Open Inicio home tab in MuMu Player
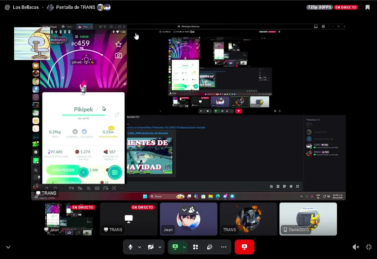The width and height of the screenshot is (377, 259). [67, 27]
